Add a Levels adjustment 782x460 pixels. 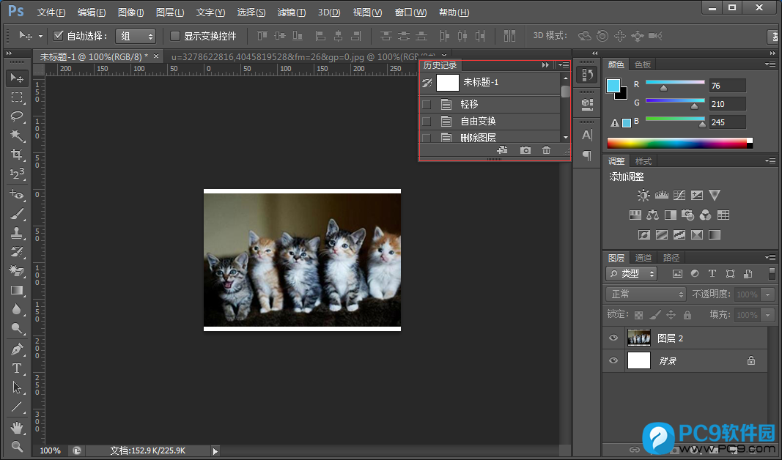click(x=661, y=195)
